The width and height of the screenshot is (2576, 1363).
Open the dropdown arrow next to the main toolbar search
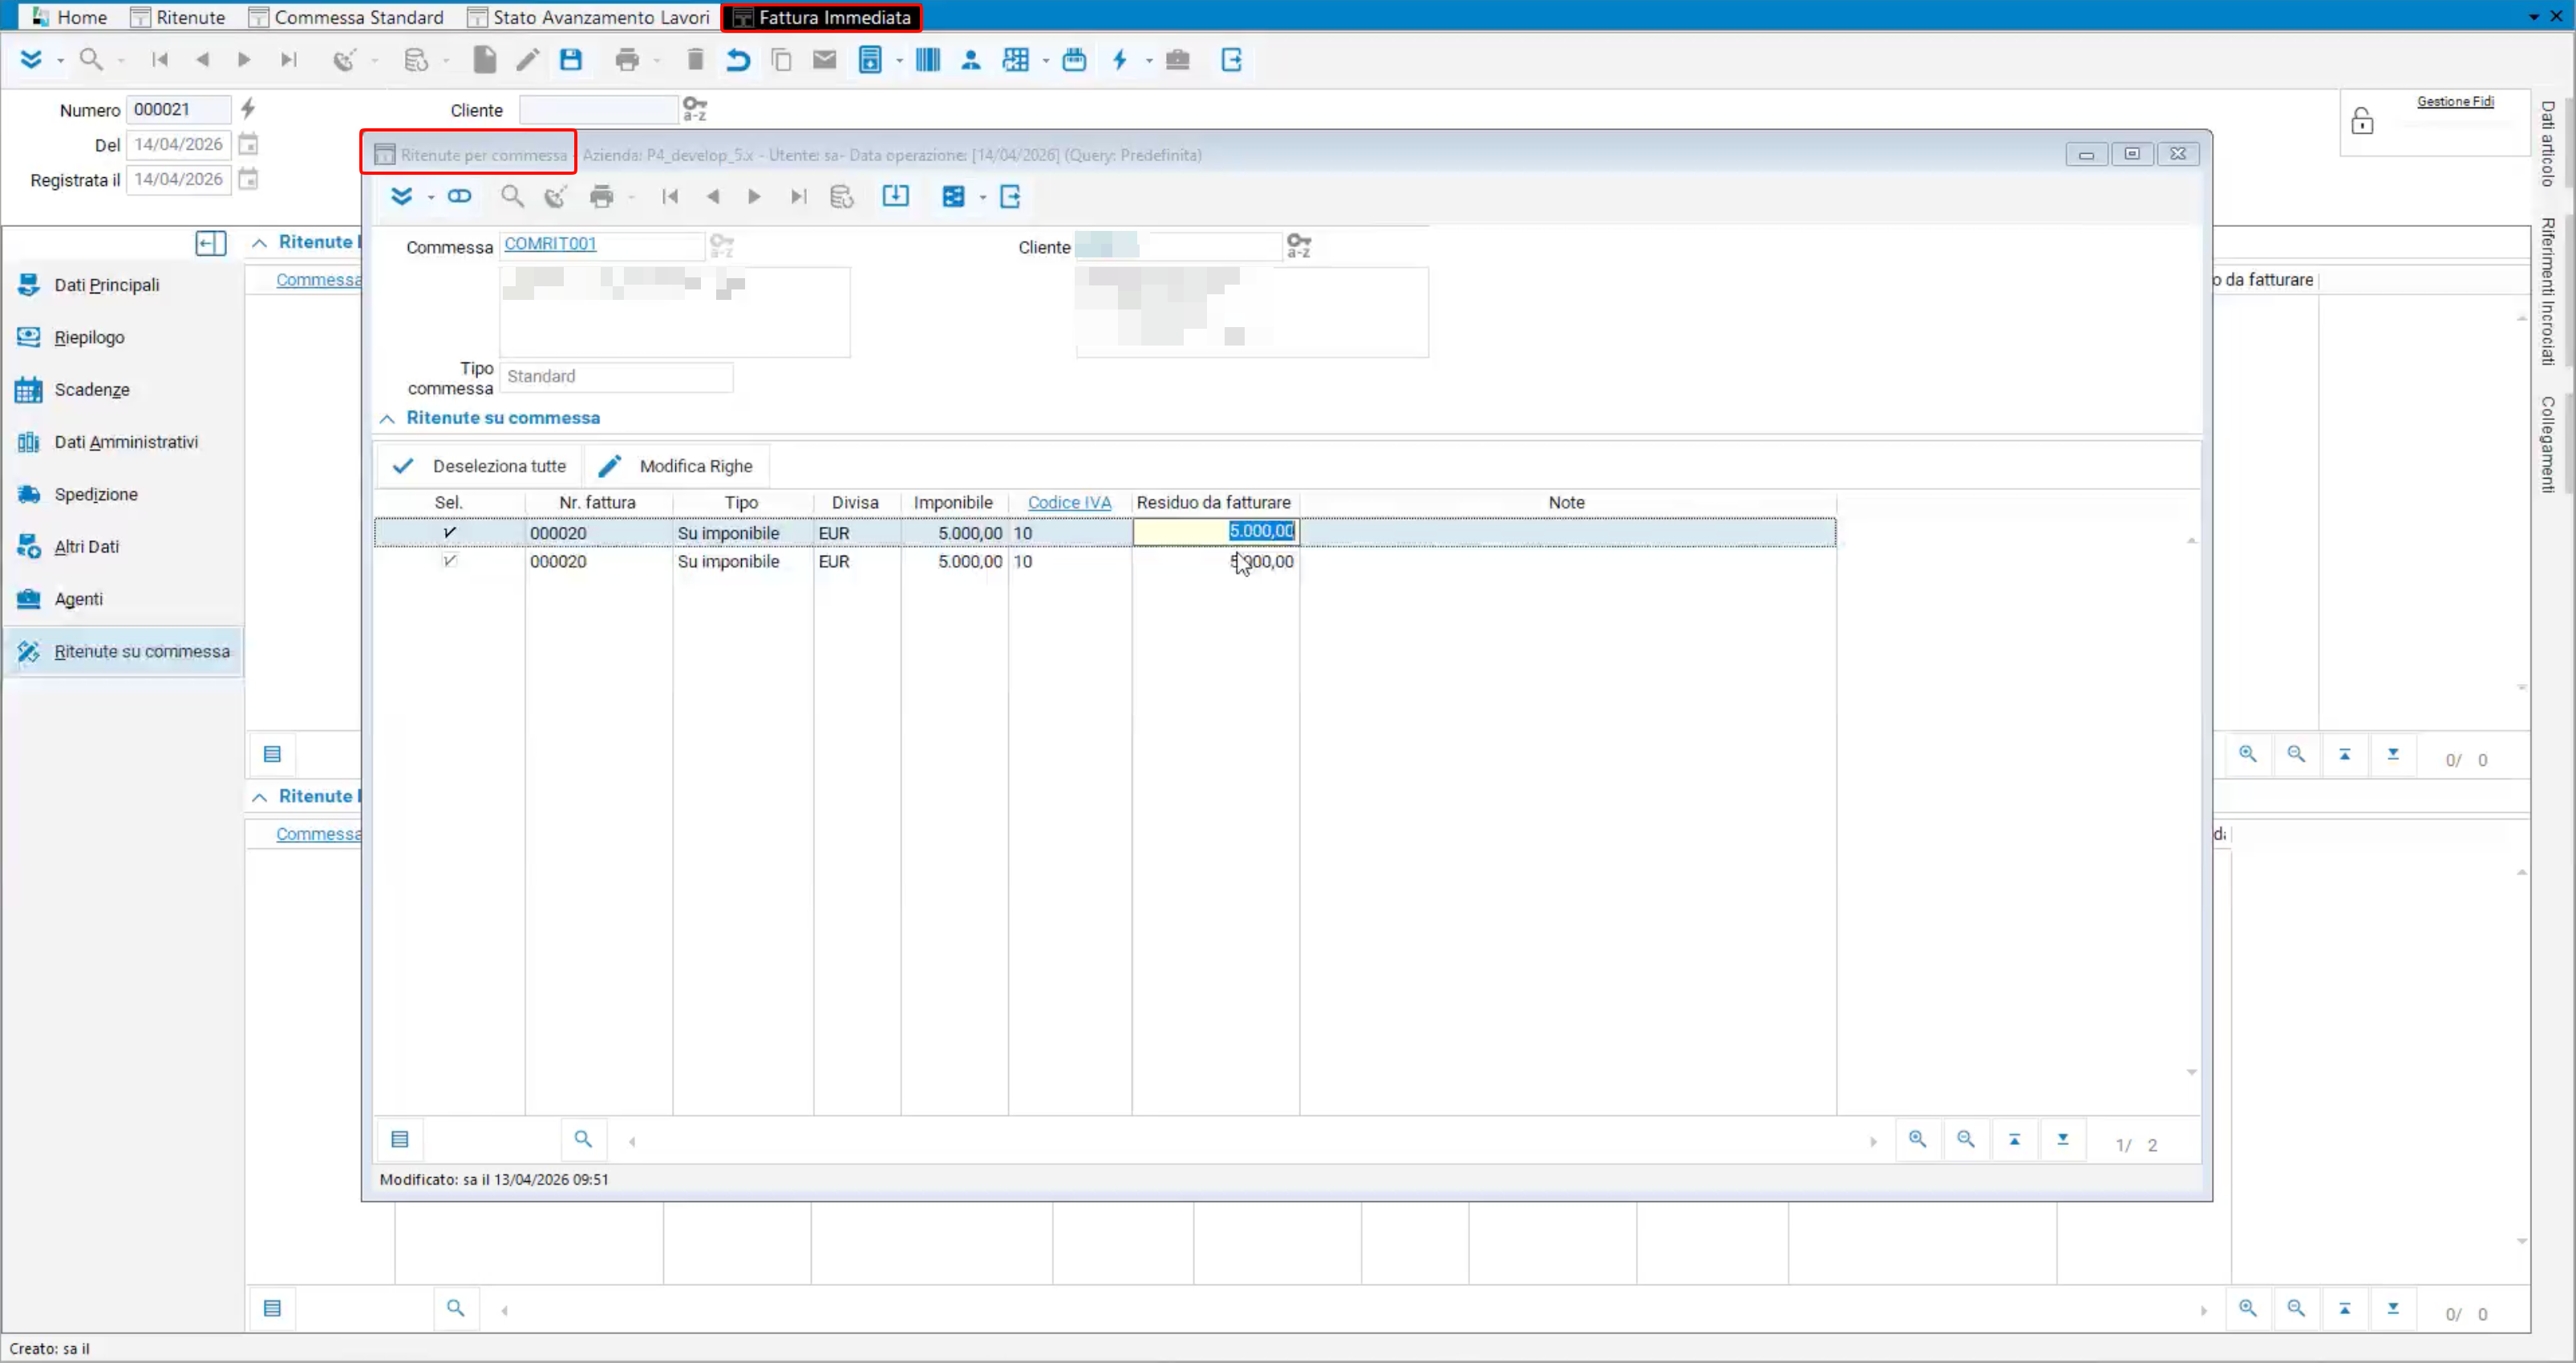[x=121, y=62]
